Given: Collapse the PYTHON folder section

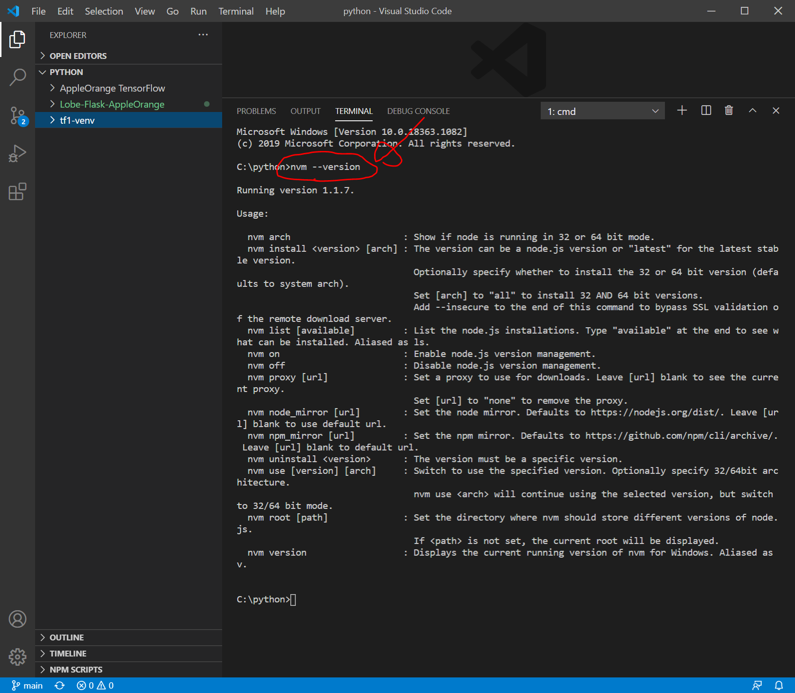Looking at the screenshot, I should click(x=129, y=72).
